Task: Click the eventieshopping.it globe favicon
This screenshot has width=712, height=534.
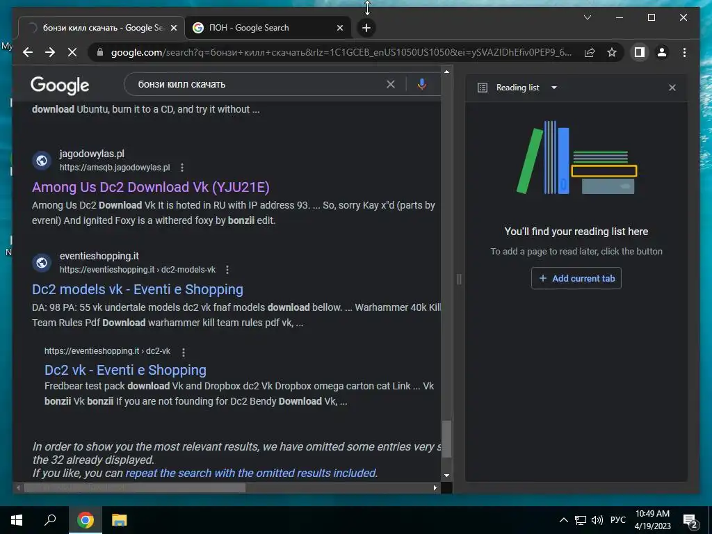Action: pos(42,262)
